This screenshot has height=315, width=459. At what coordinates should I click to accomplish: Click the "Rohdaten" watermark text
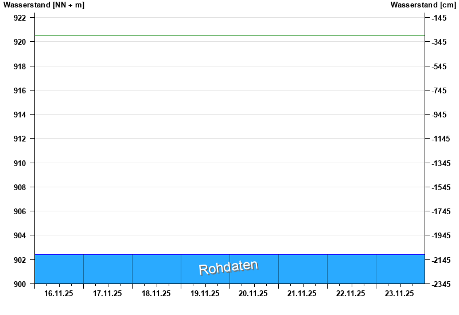[x=228, y=267]
